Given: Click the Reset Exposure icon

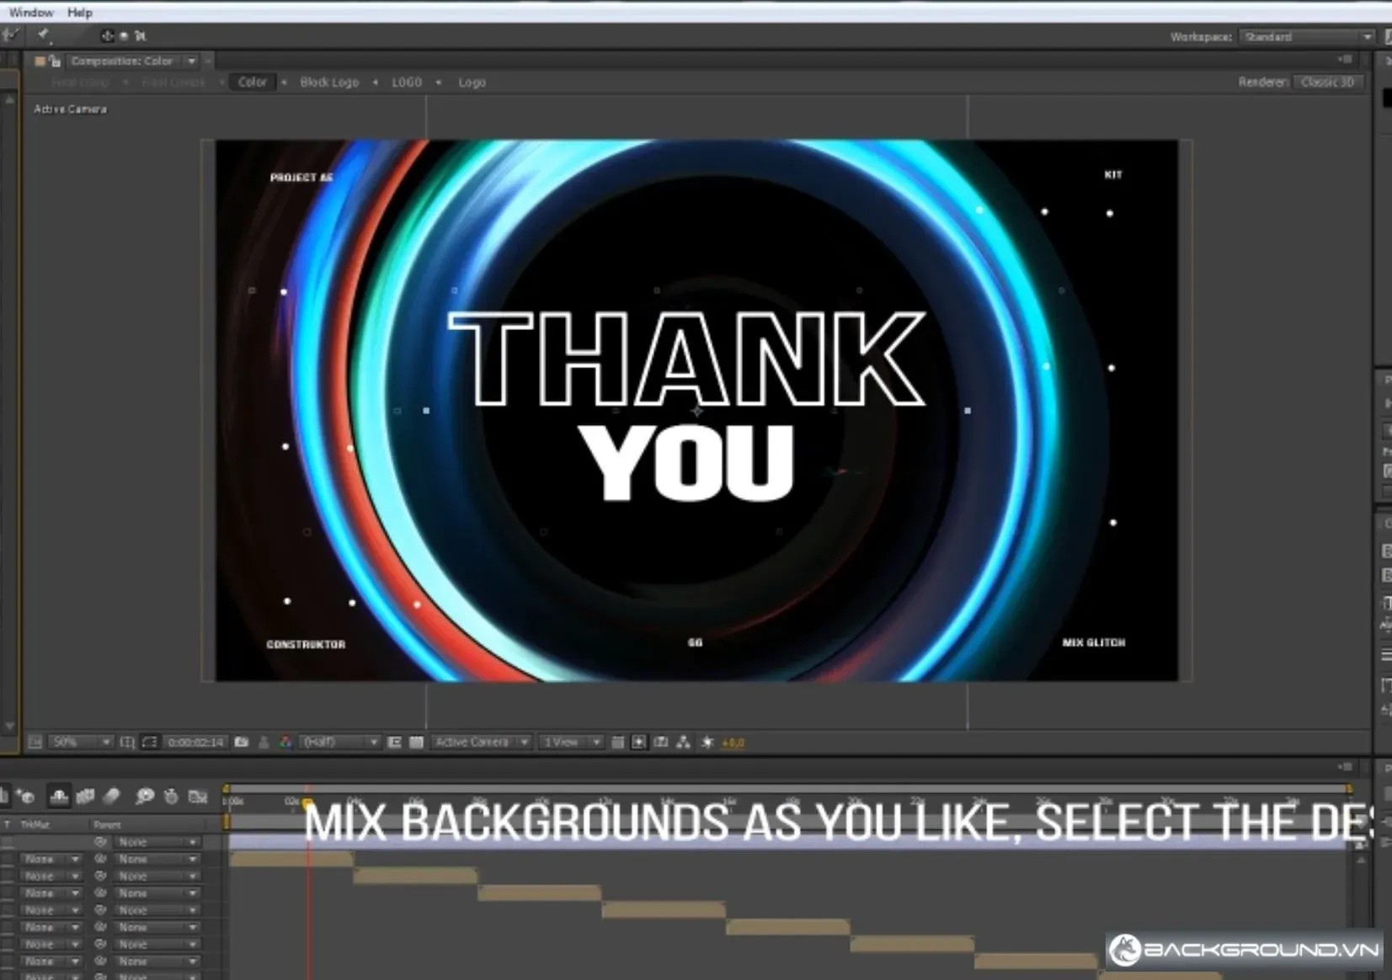Looking at the screenshot, I should (707, 743).
